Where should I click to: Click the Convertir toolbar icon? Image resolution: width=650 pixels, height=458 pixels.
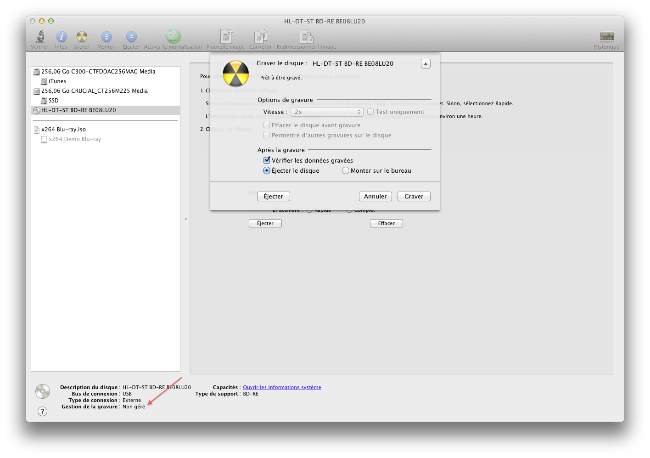click(x=260, y=37)
